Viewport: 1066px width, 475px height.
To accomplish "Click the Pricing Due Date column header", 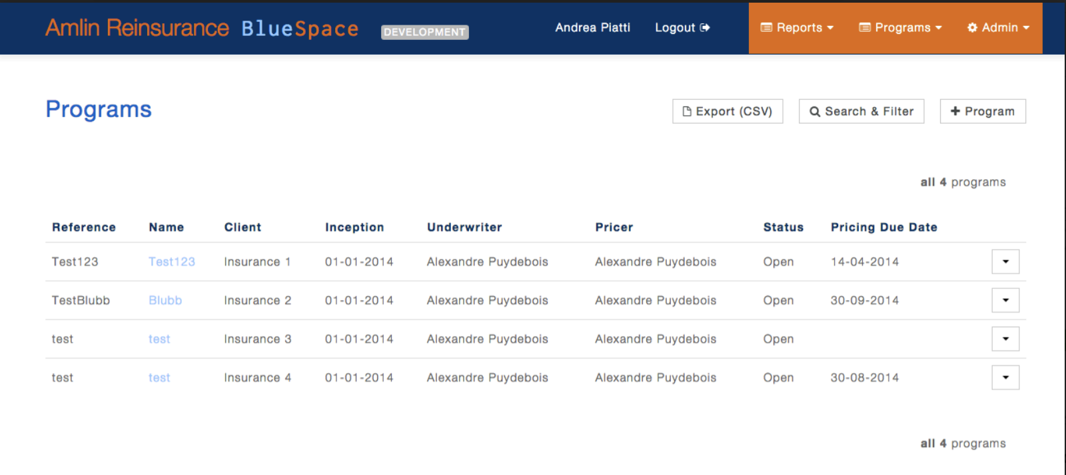I will pos(883,227).
